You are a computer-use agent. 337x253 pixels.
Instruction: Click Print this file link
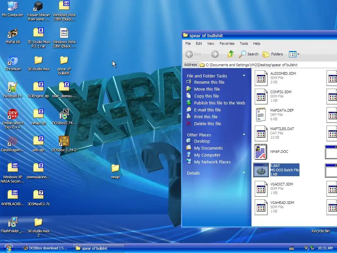pyautogui.click(x=206, y=117)
